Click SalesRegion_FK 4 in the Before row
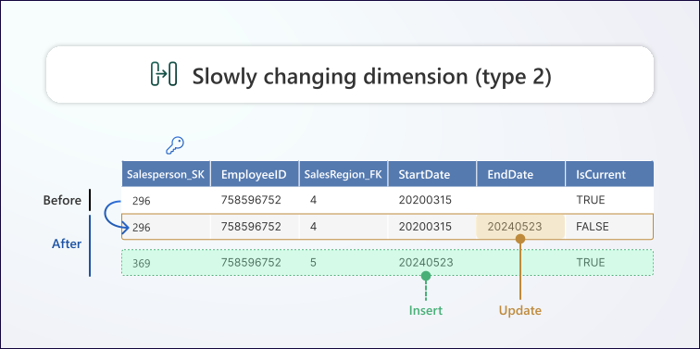The height and width of the screenshot is (349, 700). click(x=313, y=200)
